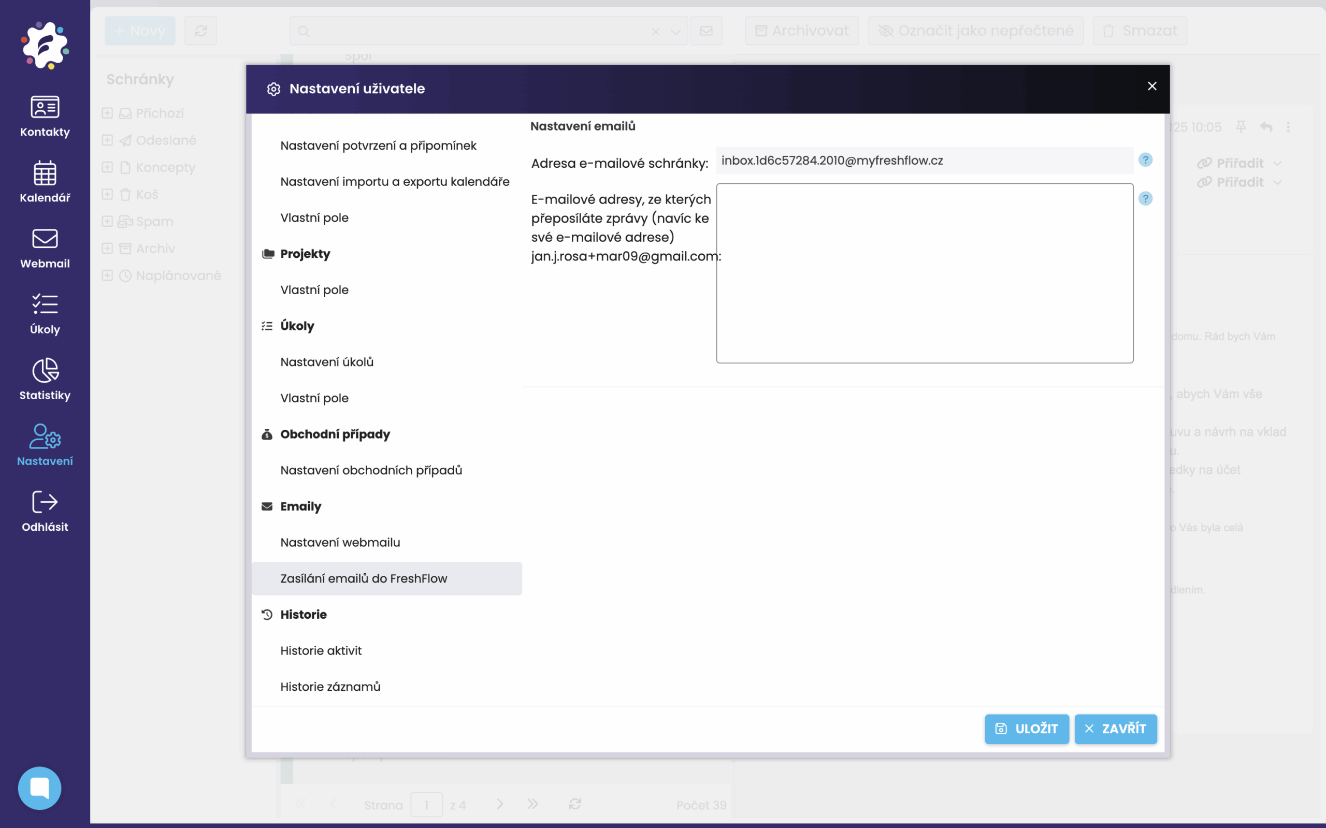Go to Webmail via sidebar icon

click(x=45, y=248)
